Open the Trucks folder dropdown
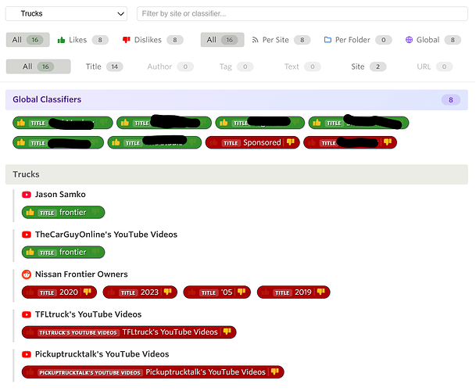Viewport: 476px width, 391px height. coord(66,13)
